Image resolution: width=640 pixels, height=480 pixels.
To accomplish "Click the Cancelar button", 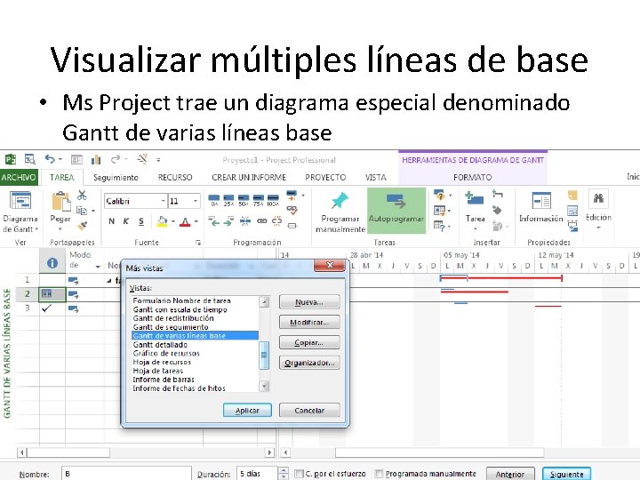I will (309, 410).
